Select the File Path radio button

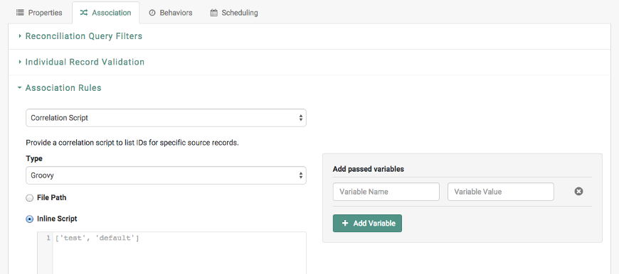(30, 198)
